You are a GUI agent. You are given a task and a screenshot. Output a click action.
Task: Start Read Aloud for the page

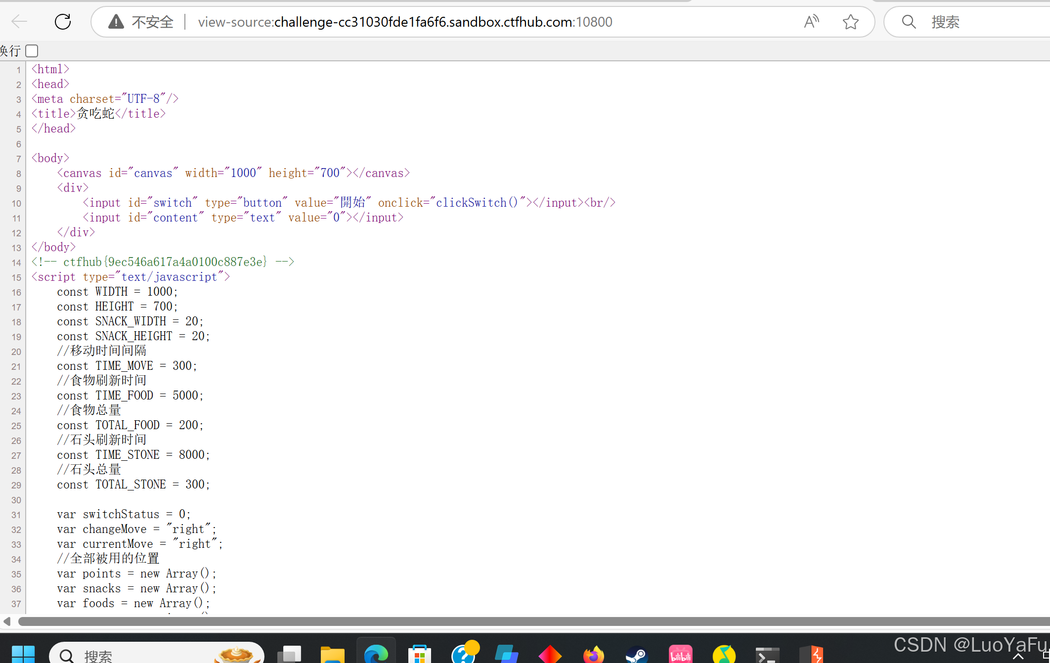[x=811, y=22]
